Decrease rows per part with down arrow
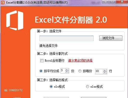The height and width of the screenshot is (98, 128). pos(105,72)
